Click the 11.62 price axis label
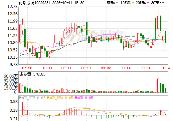 [x=12, y=29]
